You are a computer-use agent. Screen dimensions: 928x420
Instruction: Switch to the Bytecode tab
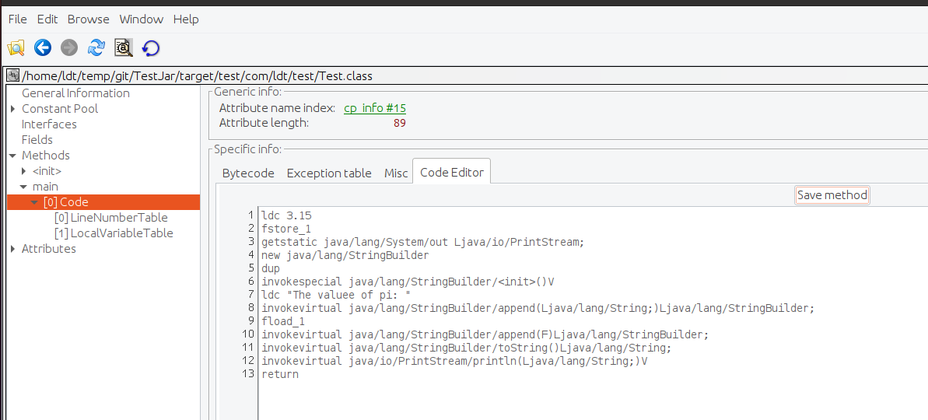coord(248,173)
